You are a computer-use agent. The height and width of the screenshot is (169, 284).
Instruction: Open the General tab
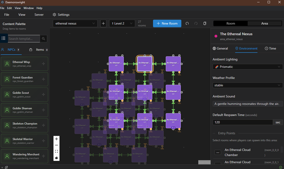(220, 48)
